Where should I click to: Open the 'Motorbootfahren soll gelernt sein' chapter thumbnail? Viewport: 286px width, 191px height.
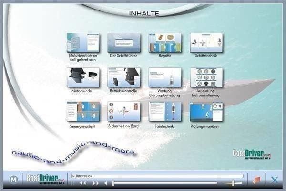[83, 43]
